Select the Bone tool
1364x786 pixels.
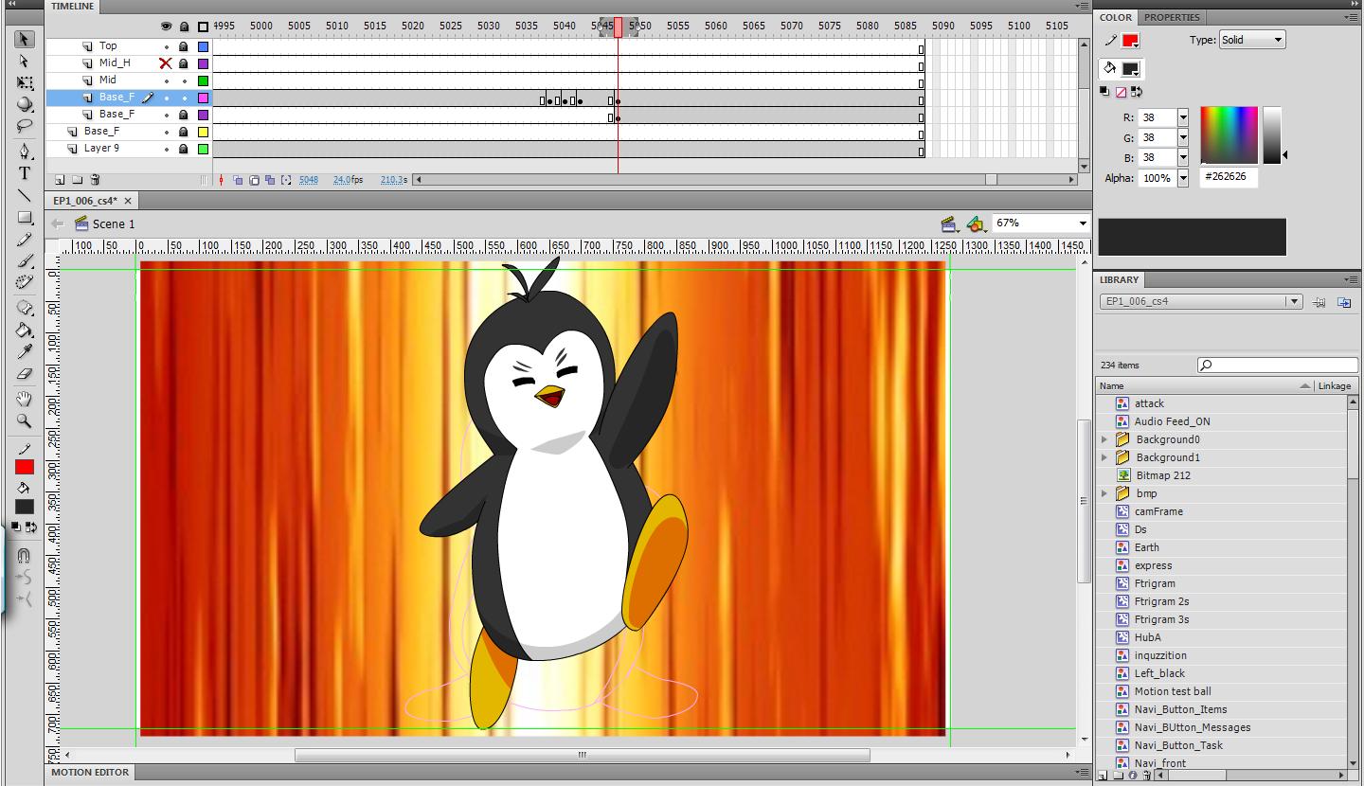25,308
